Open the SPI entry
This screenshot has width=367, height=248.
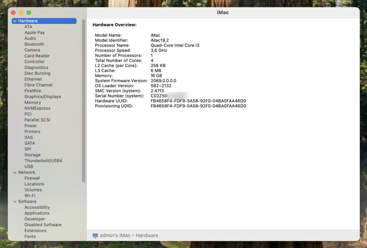28,149
